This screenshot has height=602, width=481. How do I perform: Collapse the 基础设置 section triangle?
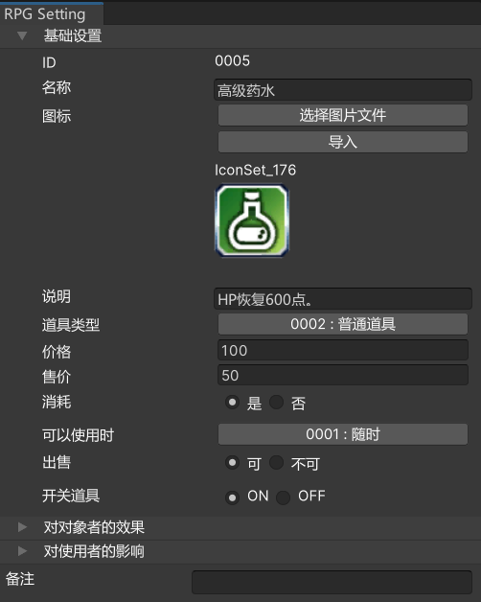click(x=22, y=36)
